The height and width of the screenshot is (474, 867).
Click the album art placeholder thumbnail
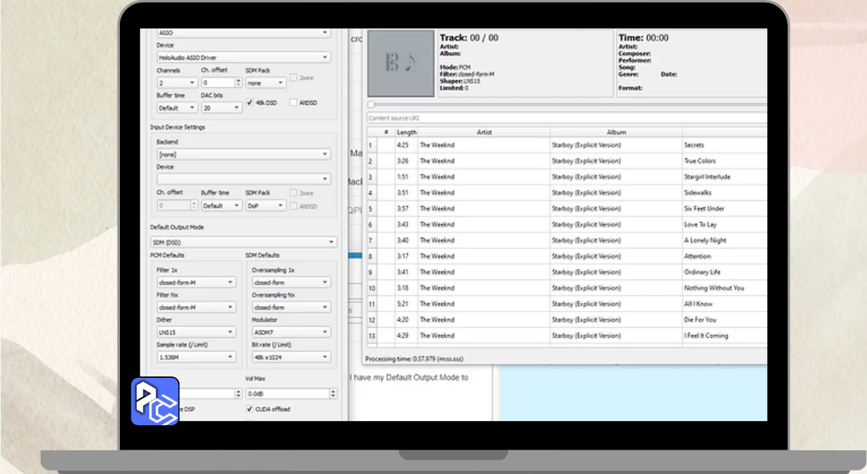click(x=400, y=63)
